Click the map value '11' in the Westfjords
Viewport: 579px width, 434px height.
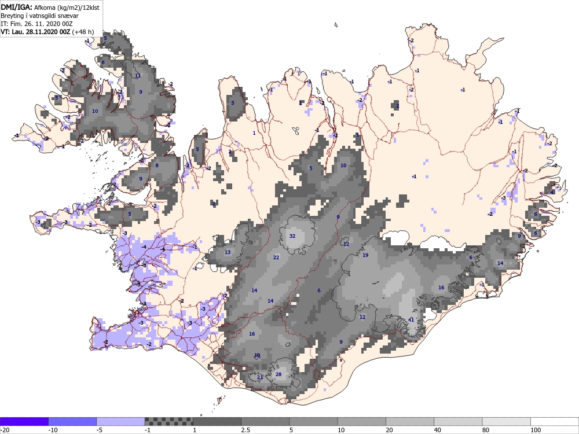pos(138,76)
